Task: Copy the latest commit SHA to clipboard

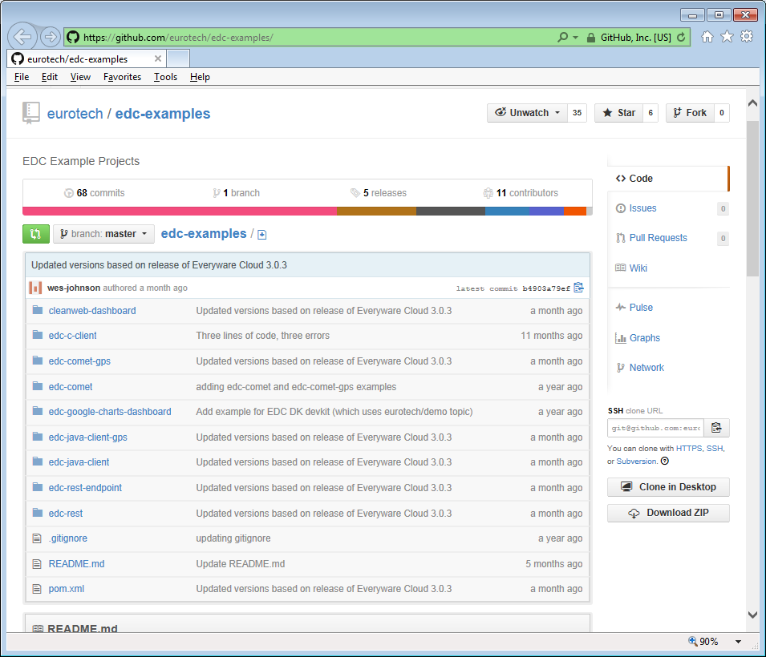Action: (579, 288)
